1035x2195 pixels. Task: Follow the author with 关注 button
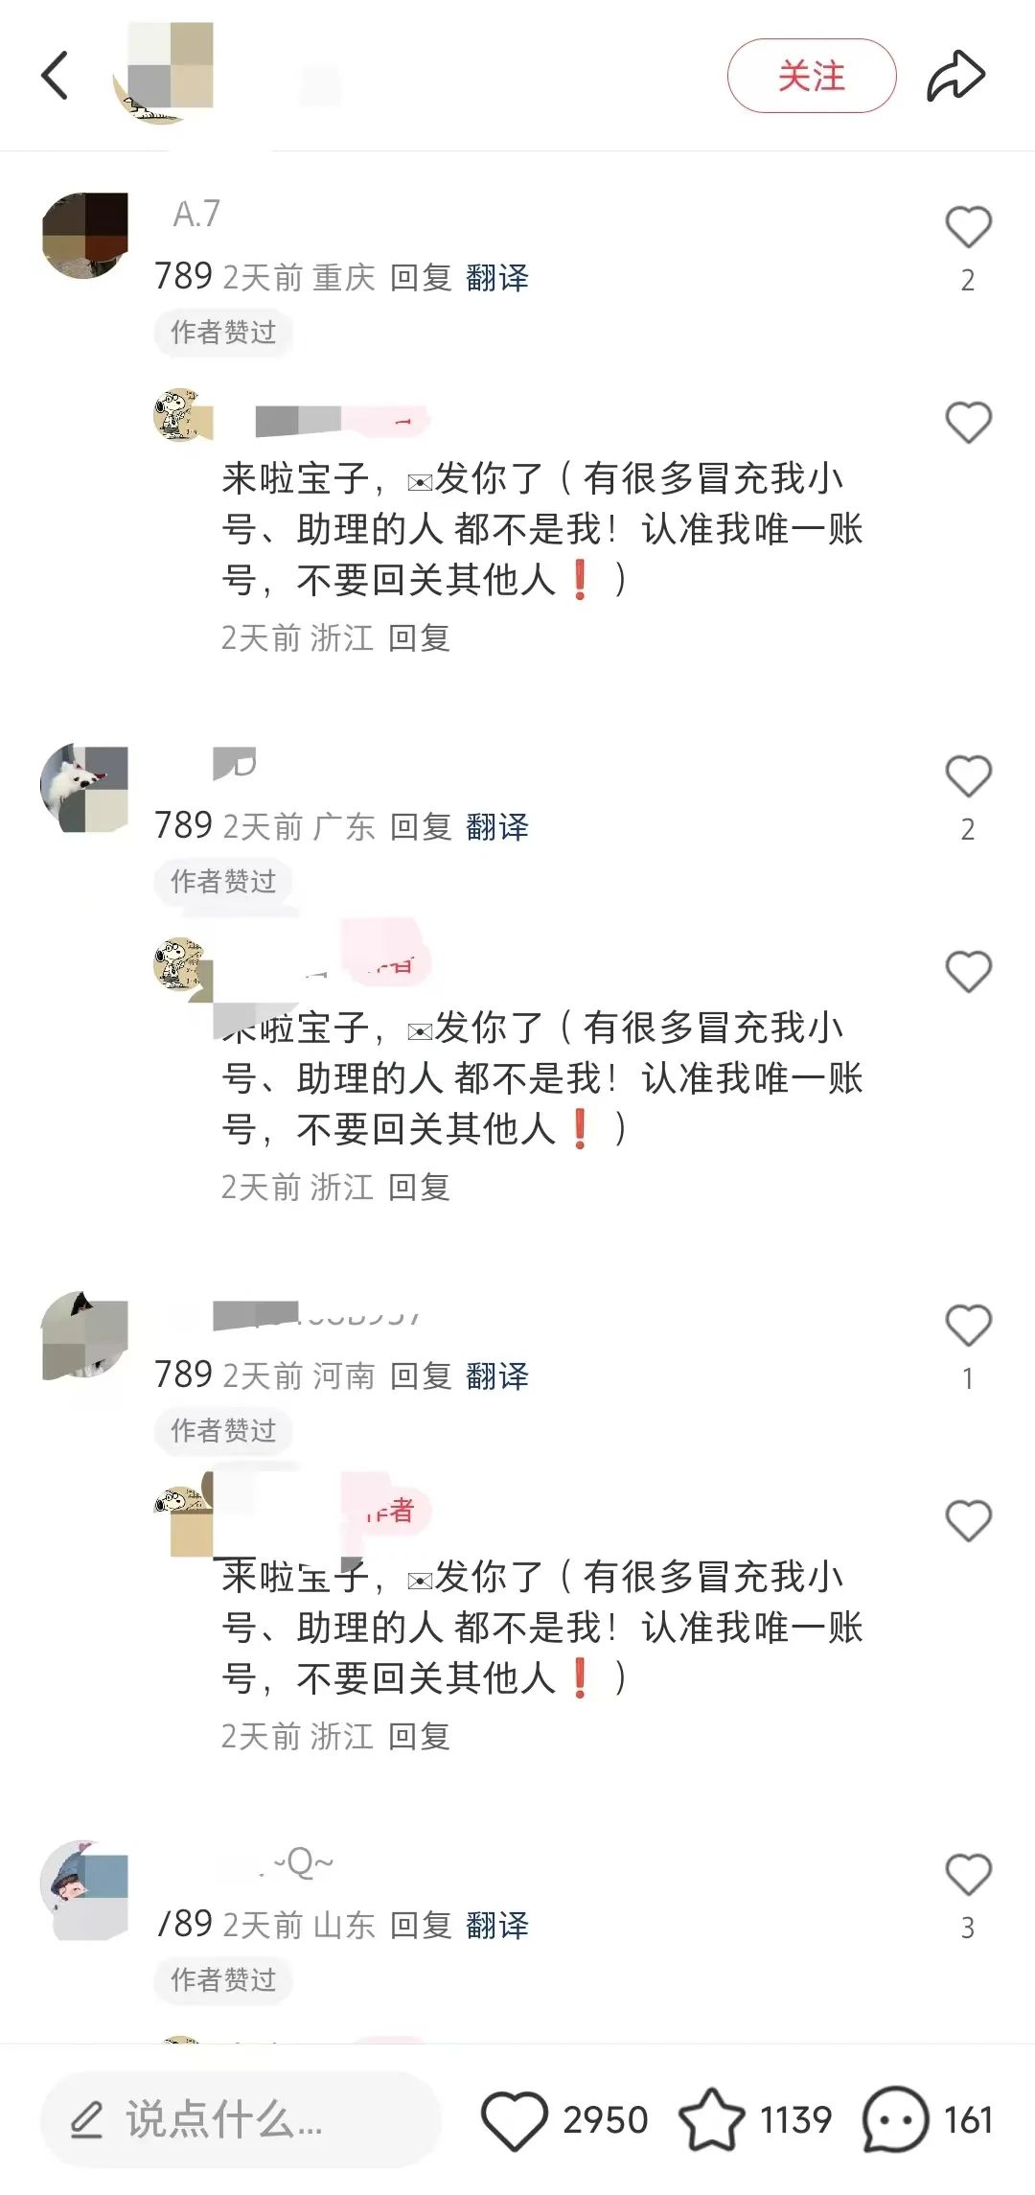(x=812, y=76)
